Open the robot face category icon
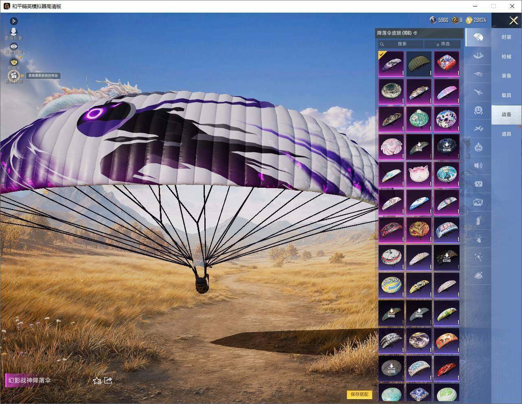The height and width of the screenshot is (404, 522). click(478, 147)
